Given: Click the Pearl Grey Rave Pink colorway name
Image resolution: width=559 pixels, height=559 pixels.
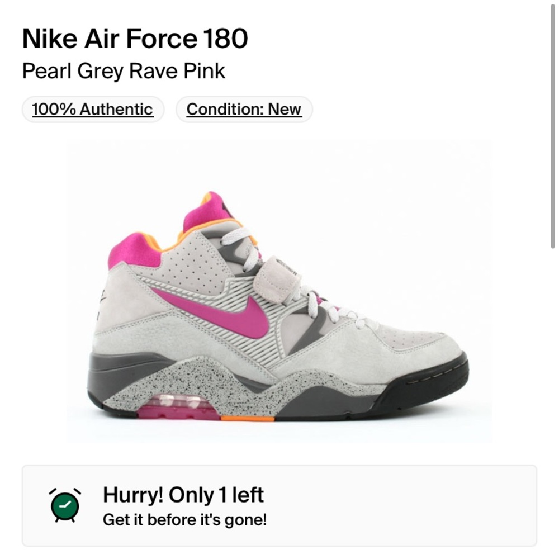Looking at the screenshot, I should (124, 70).
